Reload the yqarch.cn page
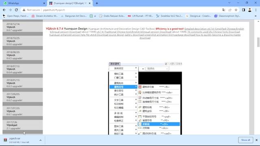The height and width of the screenshot is (146, 260). [x=16, y=10]
